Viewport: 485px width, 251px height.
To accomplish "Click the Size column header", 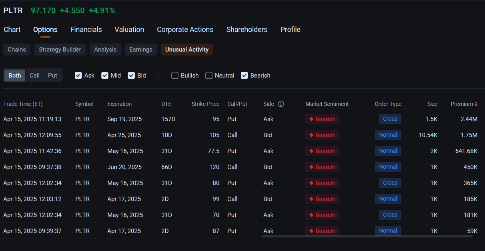I will coord(432,104).
